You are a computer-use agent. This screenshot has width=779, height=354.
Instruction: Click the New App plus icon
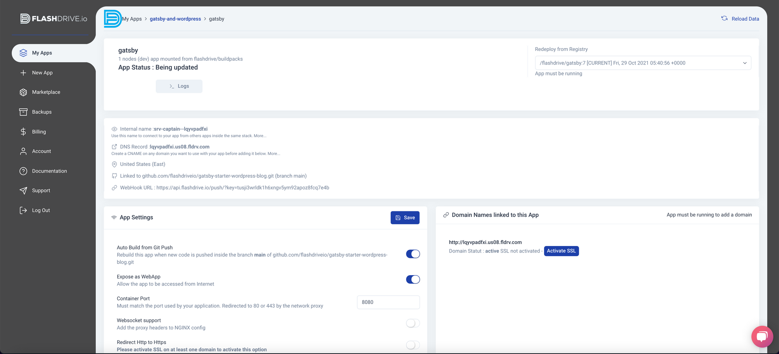tap(23, 73)
